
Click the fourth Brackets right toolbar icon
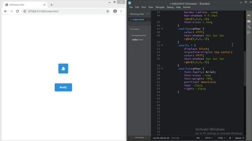click(x=249, y=33)
